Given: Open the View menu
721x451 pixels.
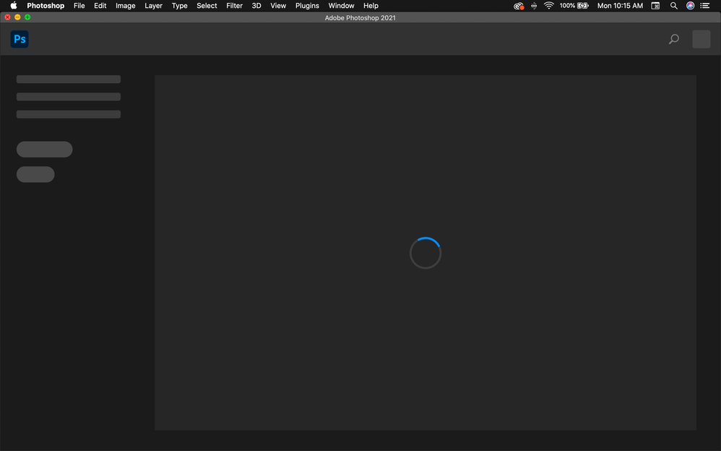Looking at the screenshot, I should [x=278, y=6].
